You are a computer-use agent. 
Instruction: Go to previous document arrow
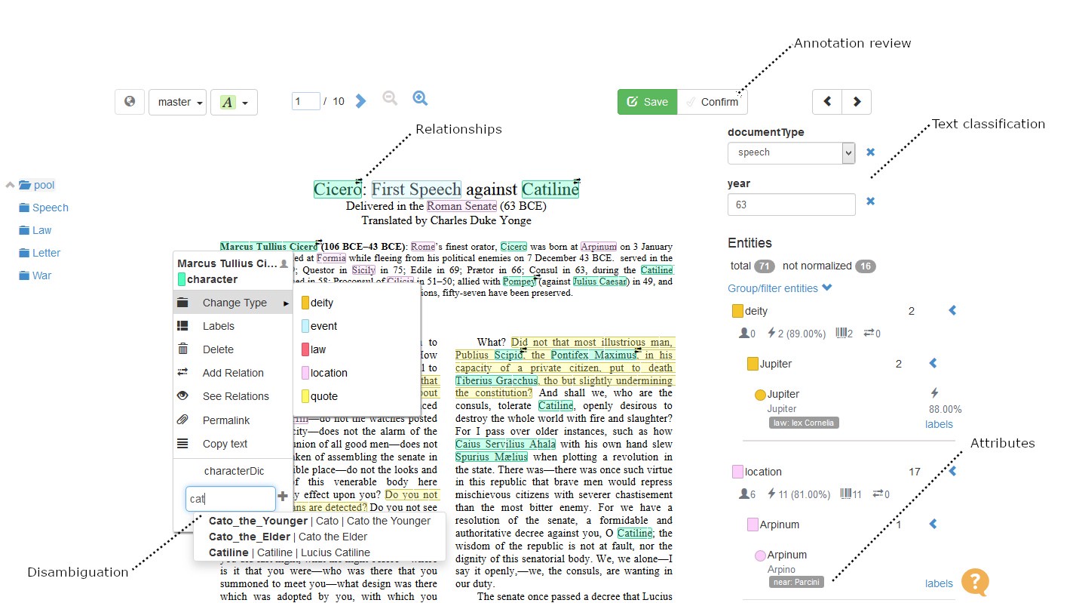coord(827,102)
